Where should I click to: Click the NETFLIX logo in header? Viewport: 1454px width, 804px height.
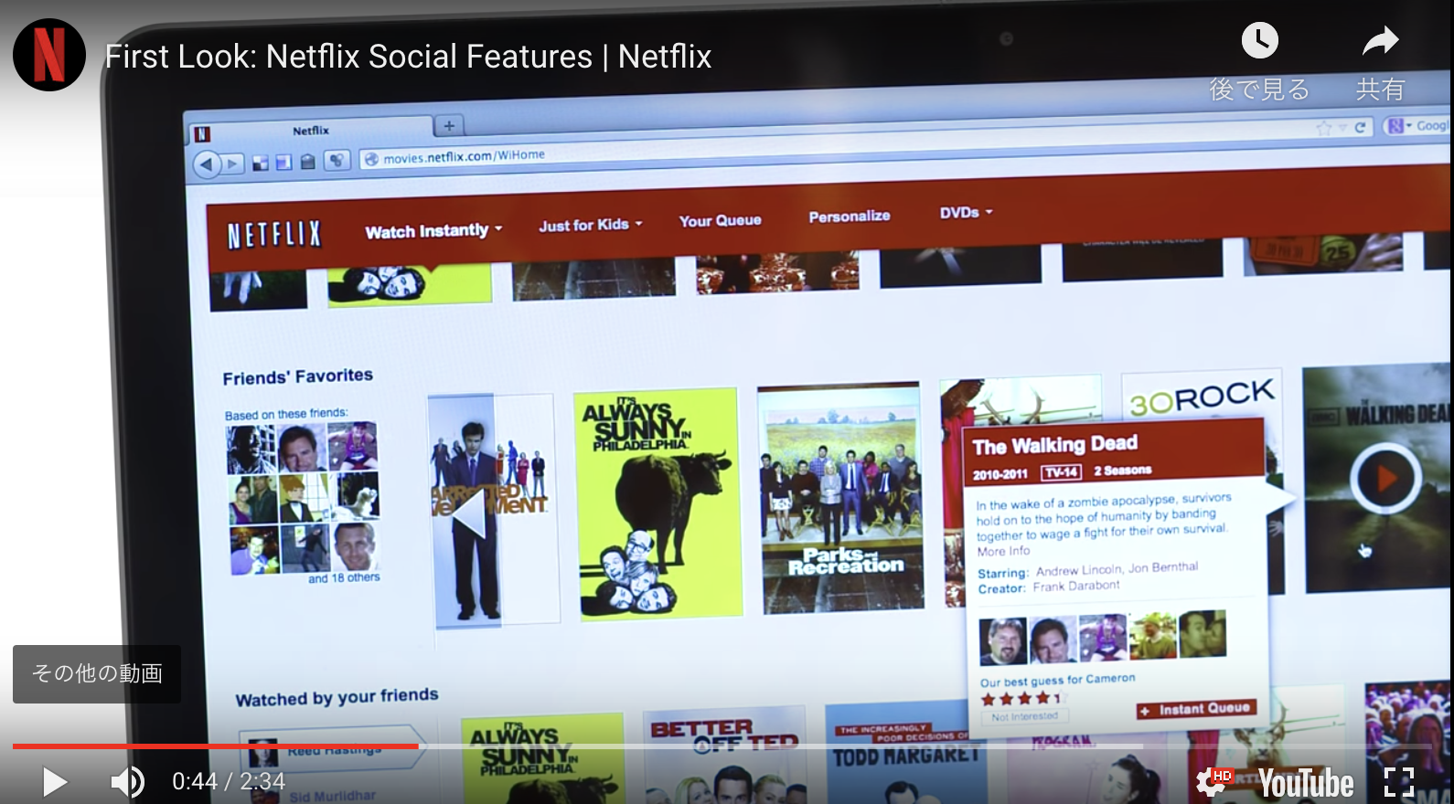click(274, 235)
